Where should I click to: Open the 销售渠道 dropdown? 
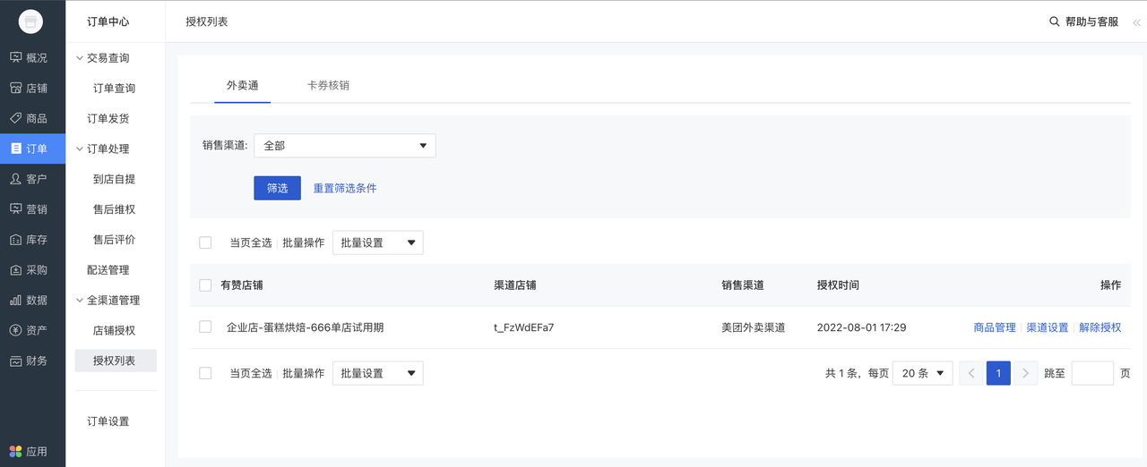click(345, 146)
